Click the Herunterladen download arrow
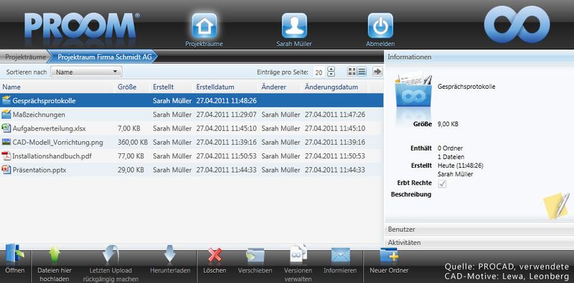Viewport: 574px width, 283px height. 170,254
